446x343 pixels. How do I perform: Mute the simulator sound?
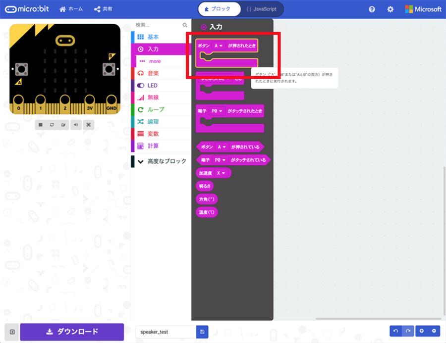(76, 125)
